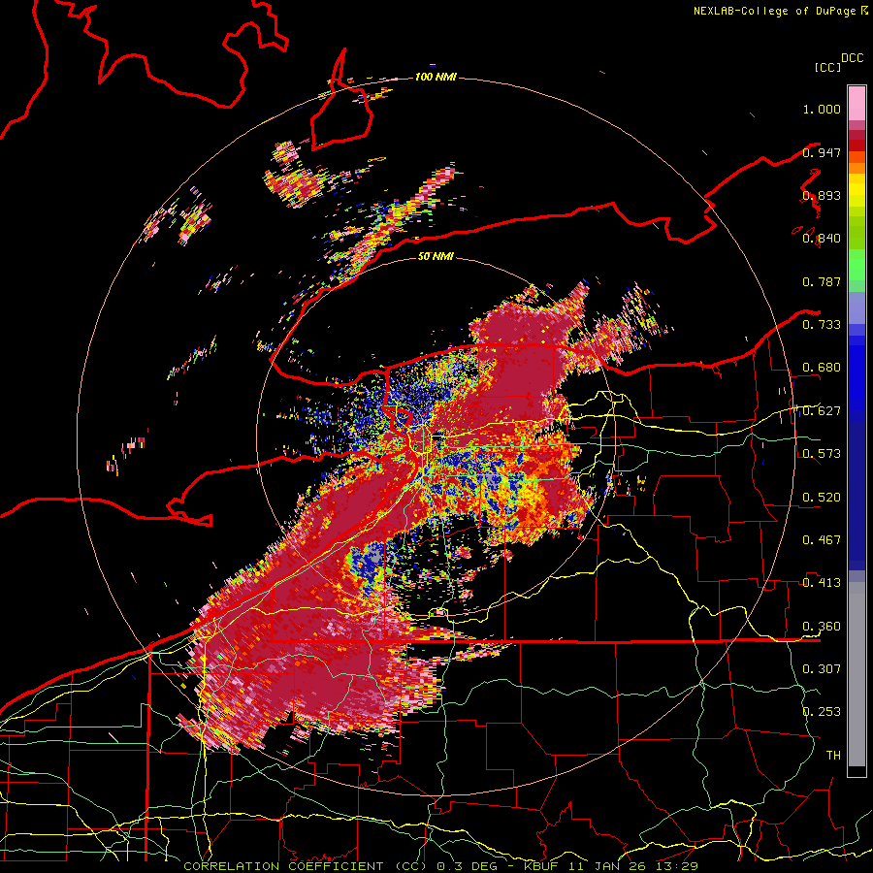Viewport: 873px width, 873px height.
Task: Click the 0.413 scale value
Action: pyautogui.click(x=822, y=583)
